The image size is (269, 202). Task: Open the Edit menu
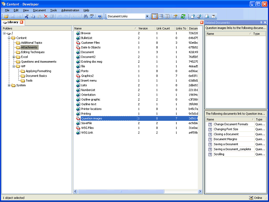[x=16, y=10]
